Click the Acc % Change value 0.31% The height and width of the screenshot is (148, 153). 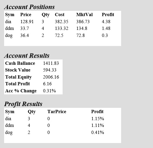[49, 91]
